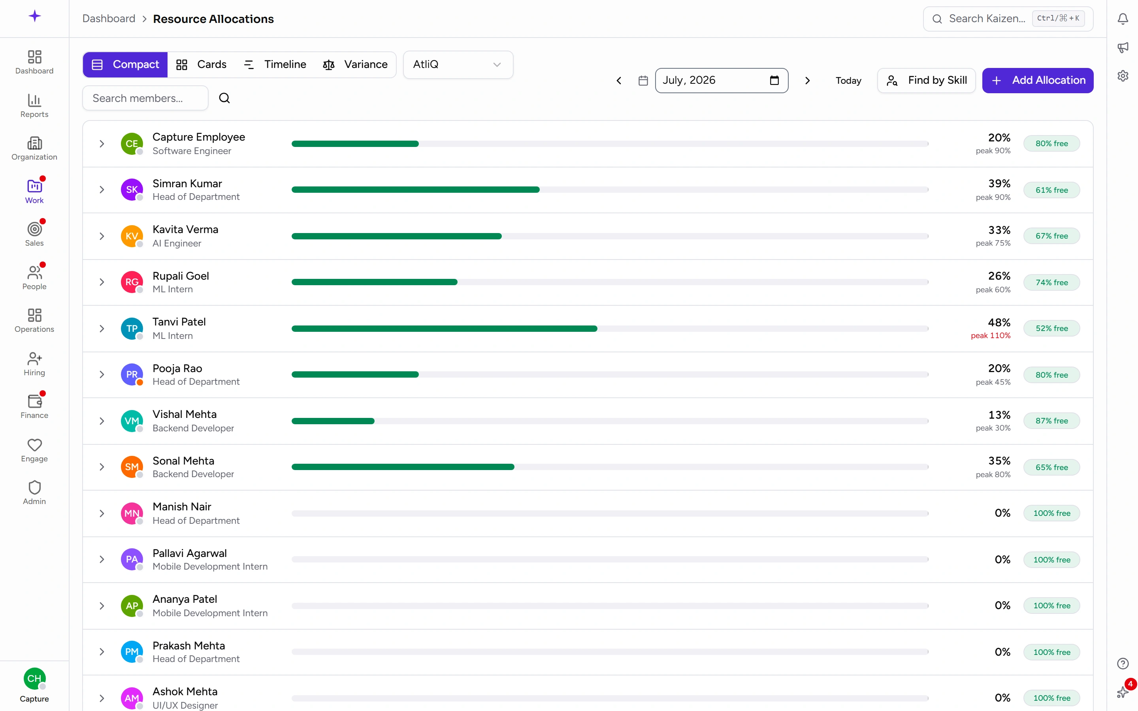The height and width of the screenshot is (711, 1138).
Task: Open the Engage module
Action: pos(34,450)
